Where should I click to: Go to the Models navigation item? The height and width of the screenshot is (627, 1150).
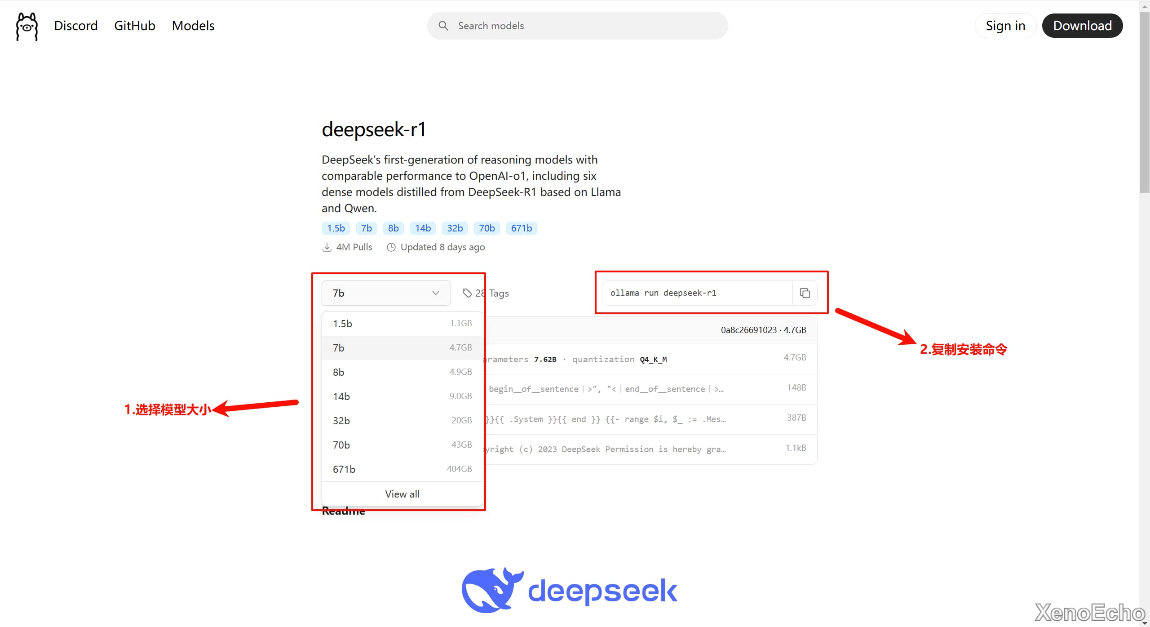coord(193,26)
